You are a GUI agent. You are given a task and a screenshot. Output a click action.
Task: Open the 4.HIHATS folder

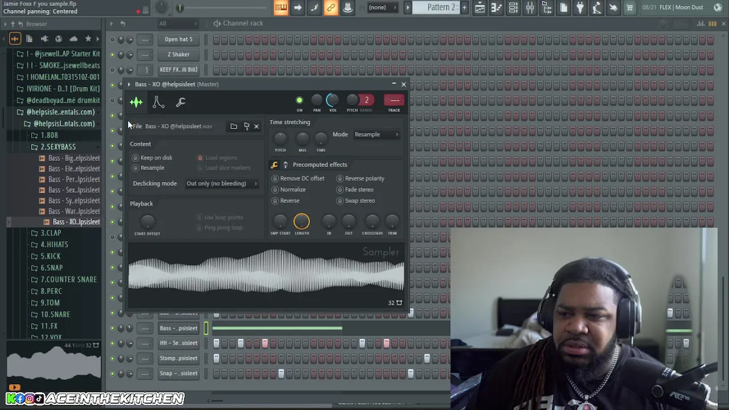tap(54, 244)
